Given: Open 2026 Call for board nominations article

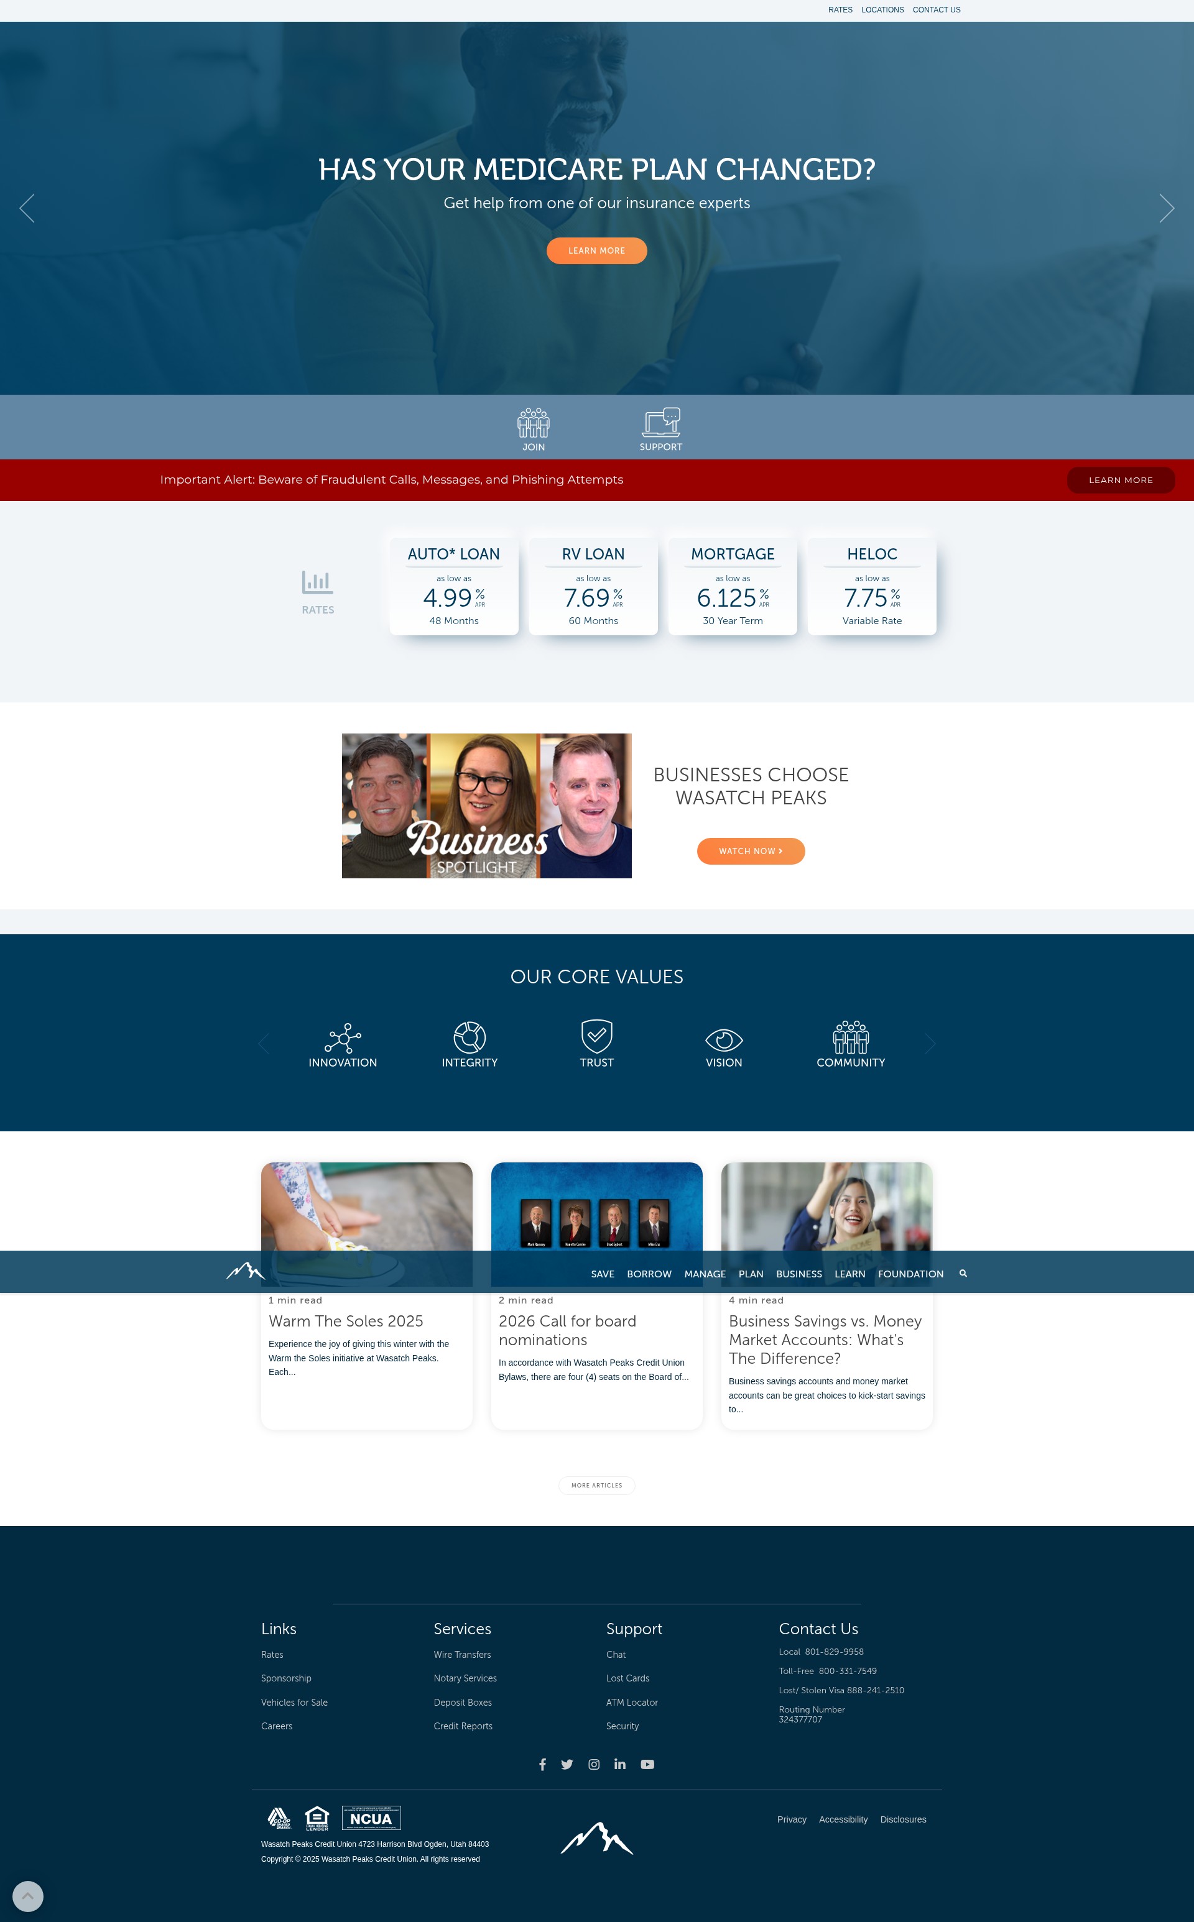Looking at the screenshot, I should point(567,1331).
